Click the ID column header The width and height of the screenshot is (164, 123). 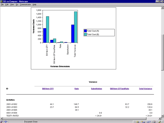[x=7, y=89]
